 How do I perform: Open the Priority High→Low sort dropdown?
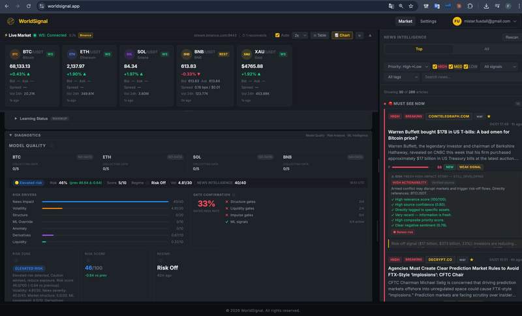407,67
